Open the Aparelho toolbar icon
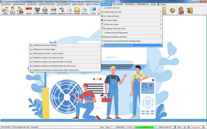The height and width of the screenshot is (129, 207). [53, 11]
